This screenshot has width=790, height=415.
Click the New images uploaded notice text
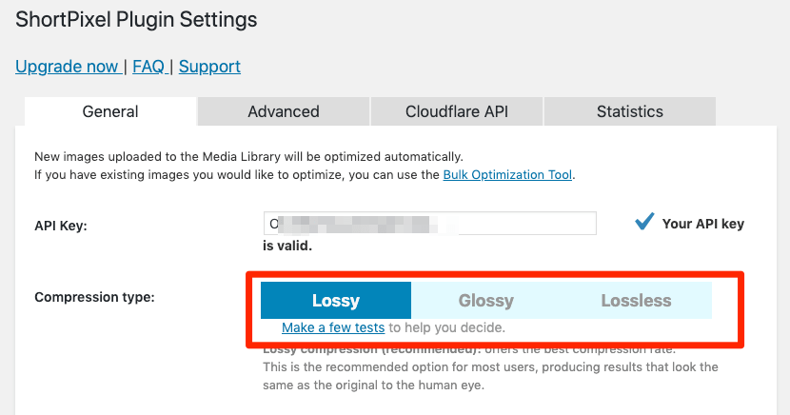(247, 156)
